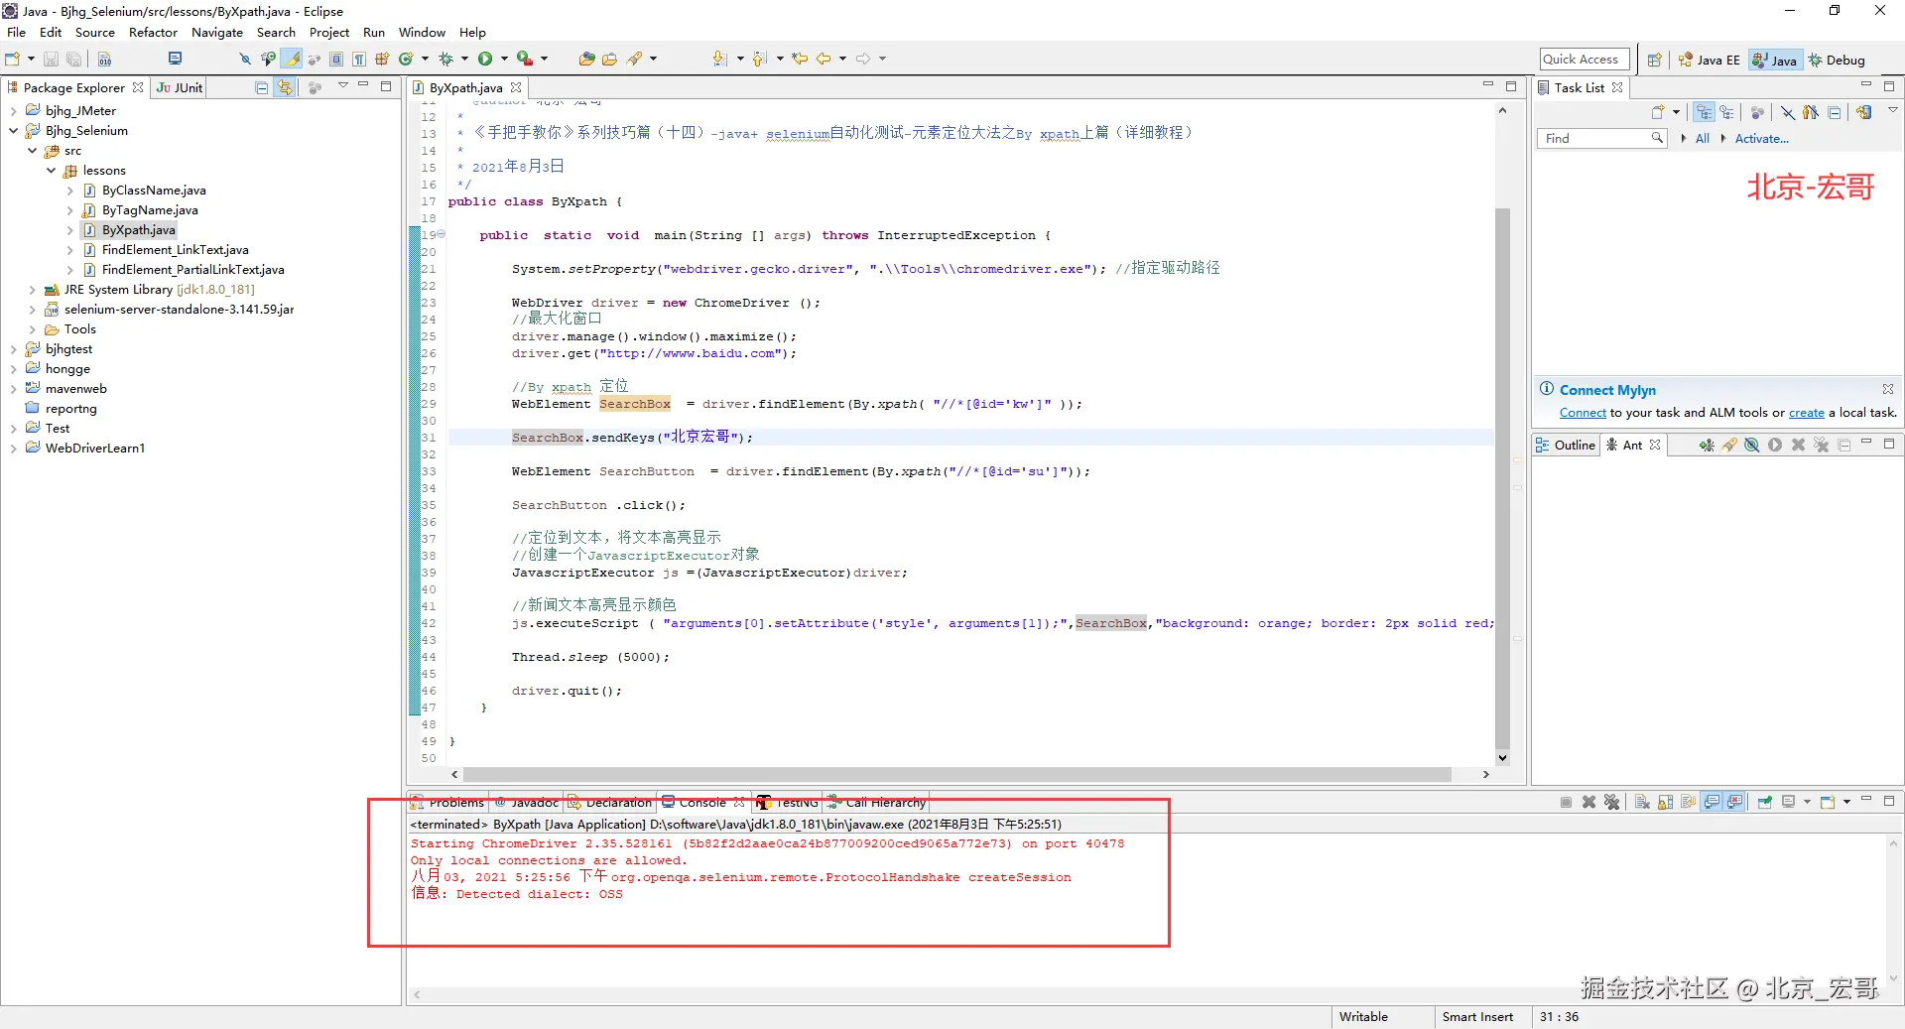
Task: Open the Debug button dropdown arrow
Action: tap(464, 60)
